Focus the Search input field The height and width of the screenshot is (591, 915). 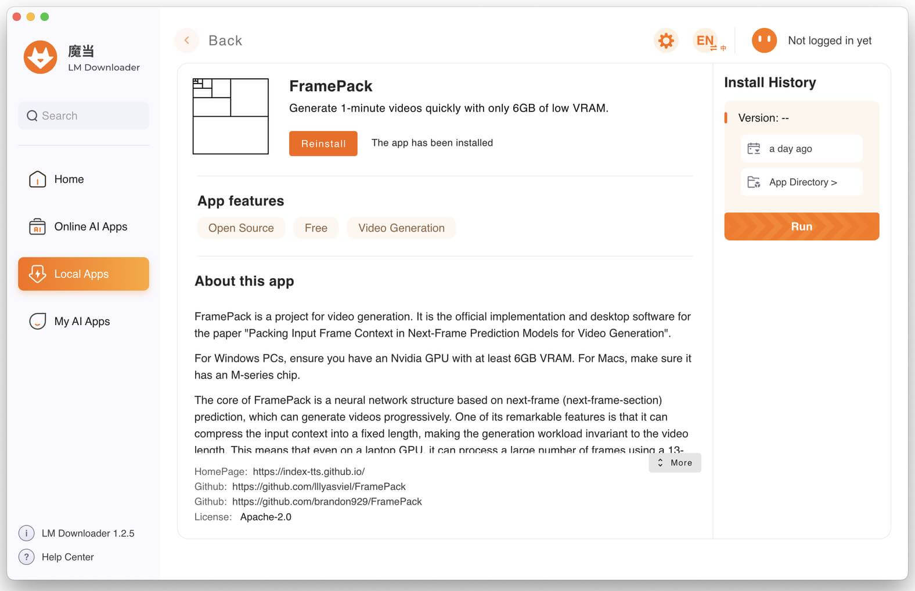coord(83,116)
